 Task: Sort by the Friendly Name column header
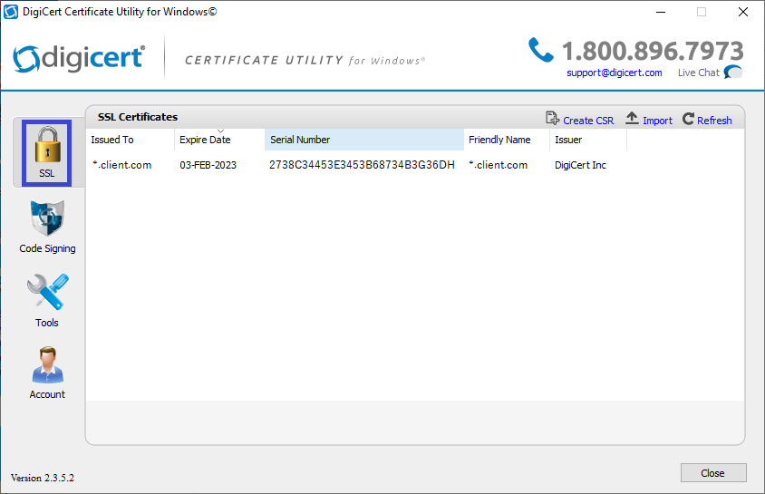[507, 140]
